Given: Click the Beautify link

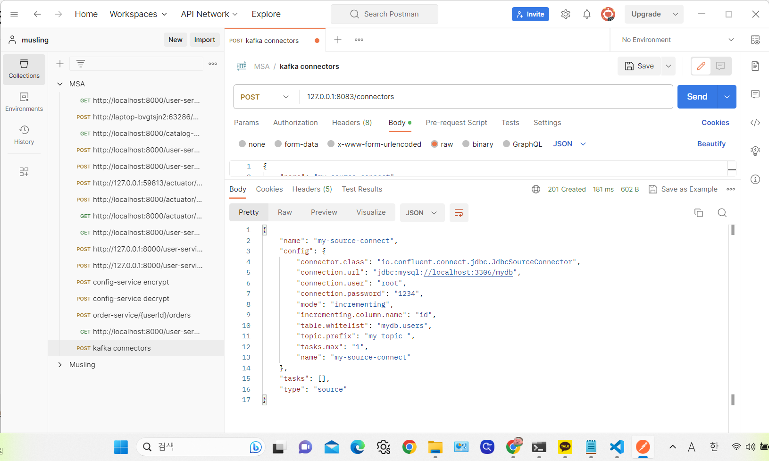Looking at the screenshot, I should point(711,144).
